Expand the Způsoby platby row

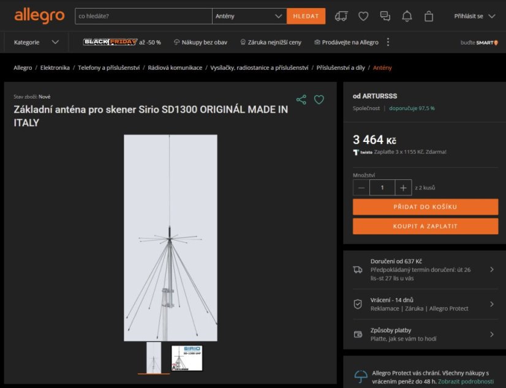[425, 335]
